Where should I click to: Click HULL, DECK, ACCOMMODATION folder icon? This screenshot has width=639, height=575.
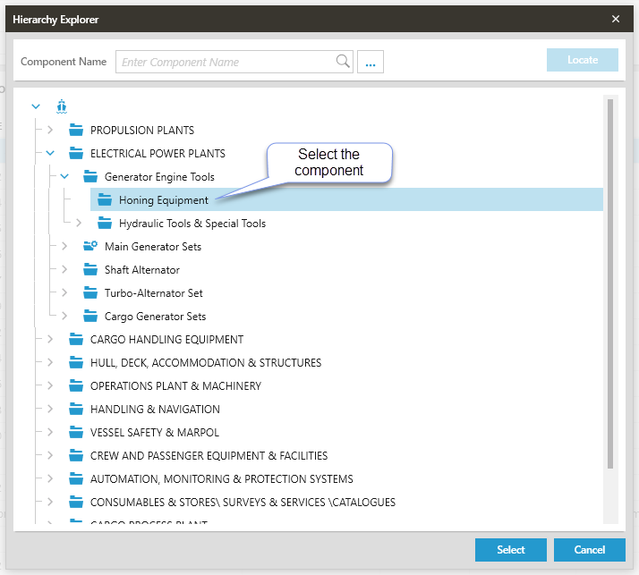click(76, 362)
